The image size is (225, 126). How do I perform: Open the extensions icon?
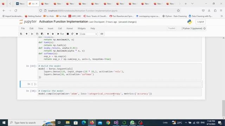215,10
